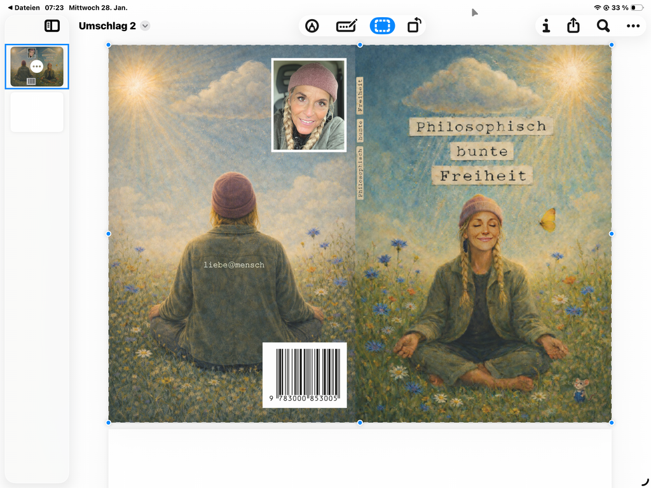Click the top-center crop edge handle
The height and width of the screenshot is (488, 651).
360,45
